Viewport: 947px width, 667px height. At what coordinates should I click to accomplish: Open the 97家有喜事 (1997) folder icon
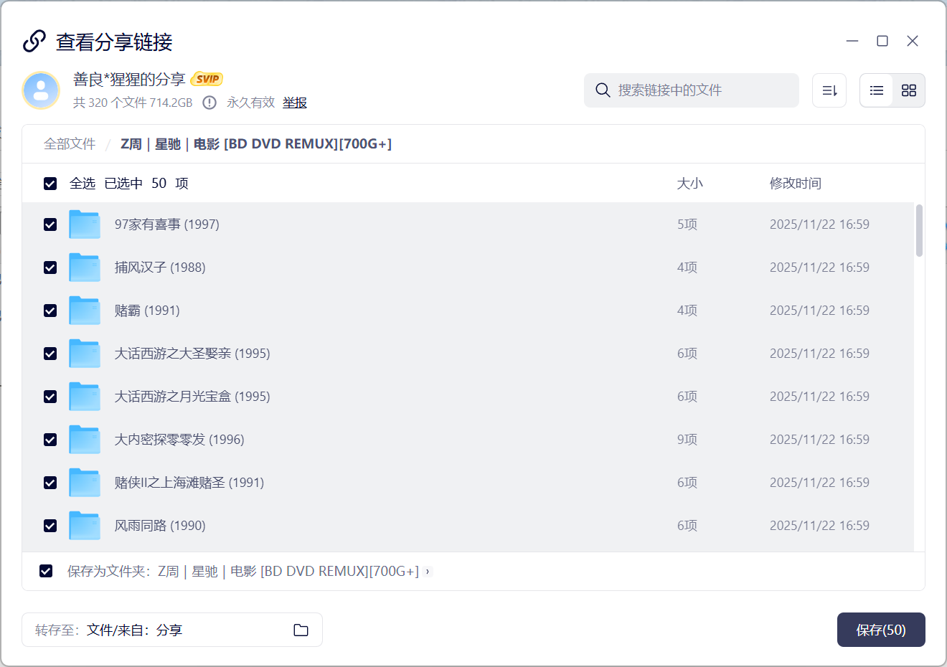[85, 224]
